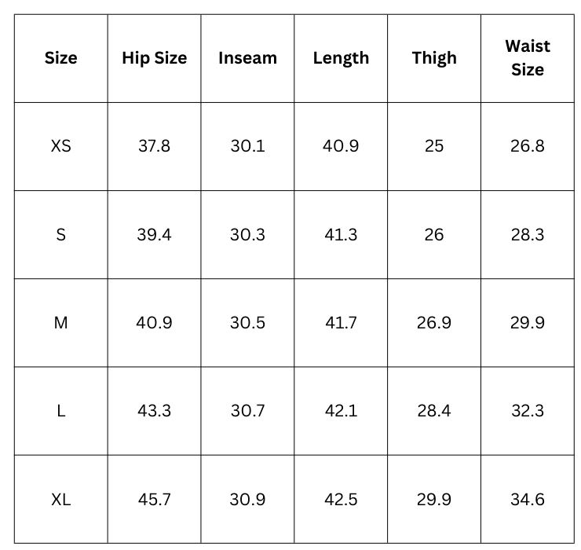This screenshot has height=550, width=581.
Task: Click the XS size row label
Action: [60, 146]
